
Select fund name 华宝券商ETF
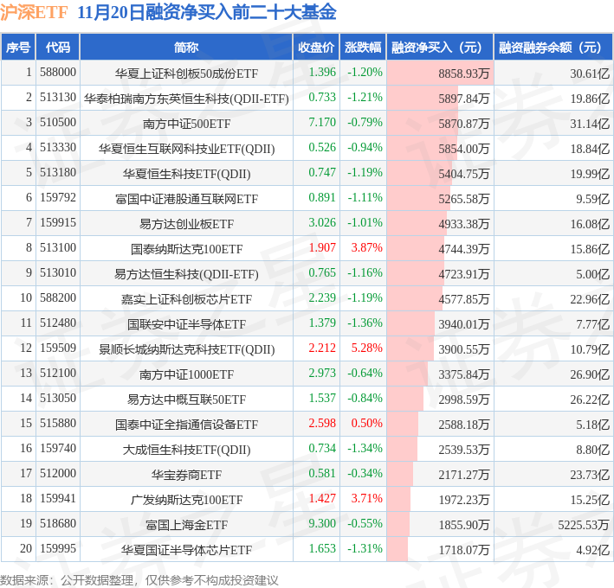click(186, 475)
